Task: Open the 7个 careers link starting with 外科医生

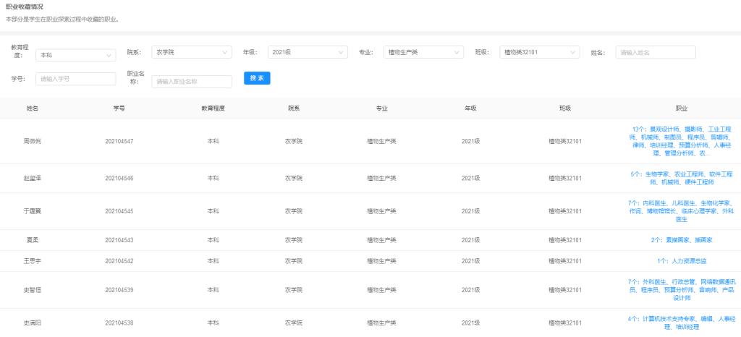Action: [x=681, y=289]
